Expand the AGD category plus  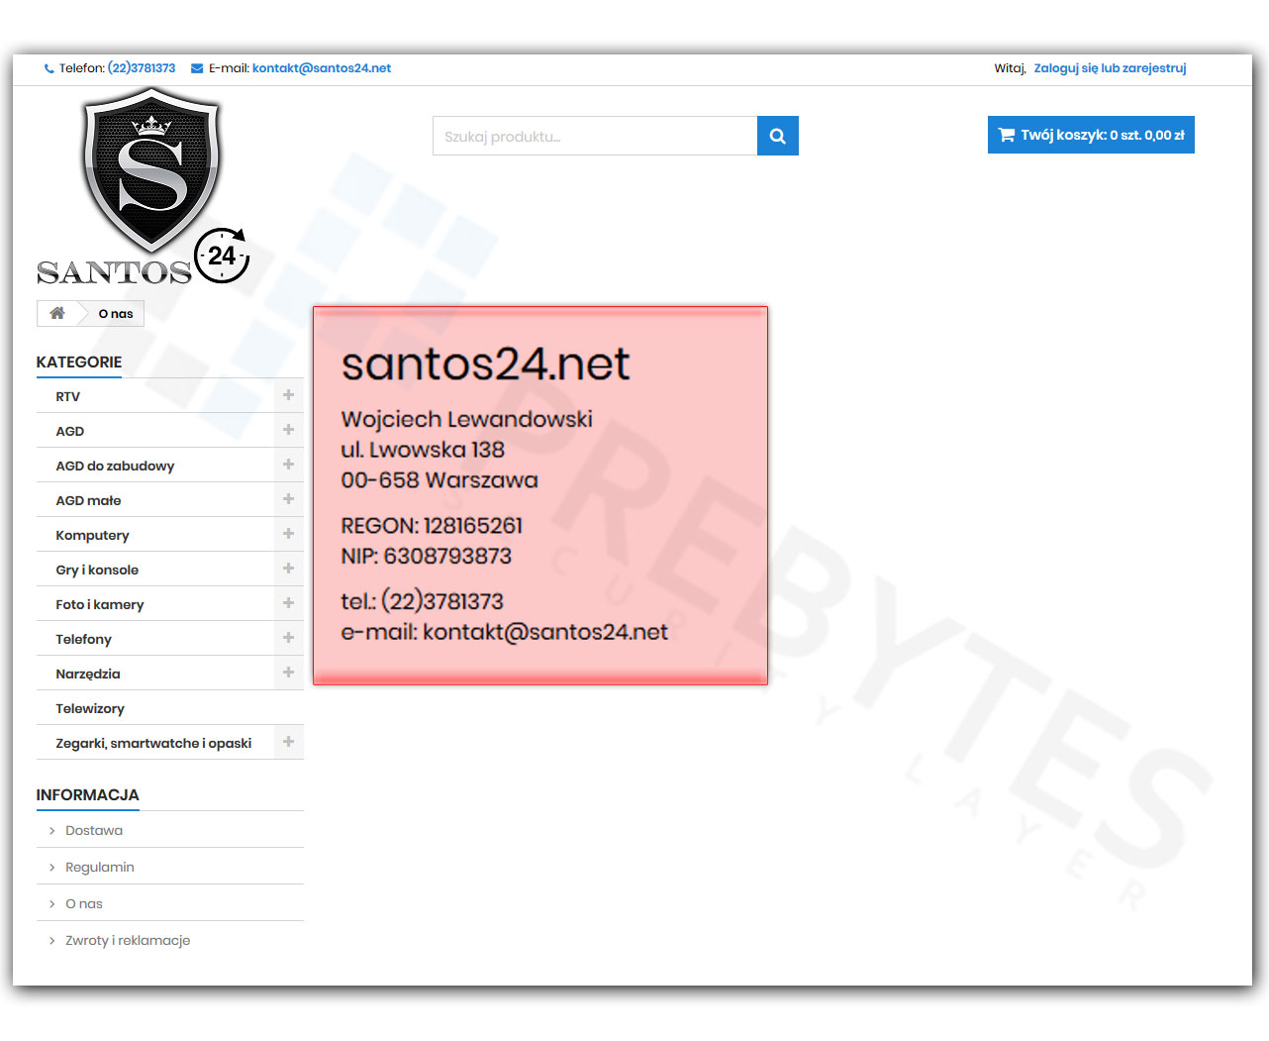pyautogui.click(x=288, y=430)
